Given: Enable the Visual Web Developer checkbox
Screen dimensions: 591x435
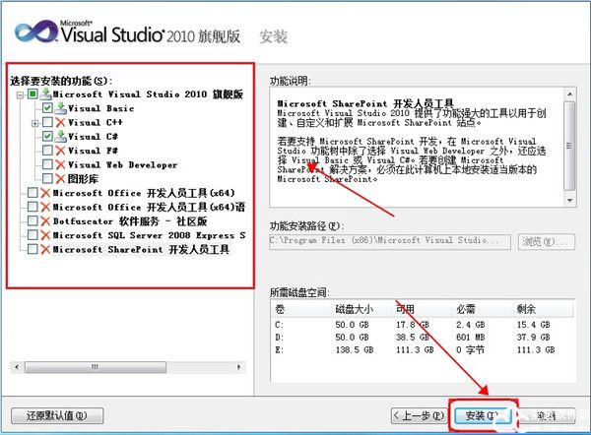Looking at the screenshot, I should point(47,164).
